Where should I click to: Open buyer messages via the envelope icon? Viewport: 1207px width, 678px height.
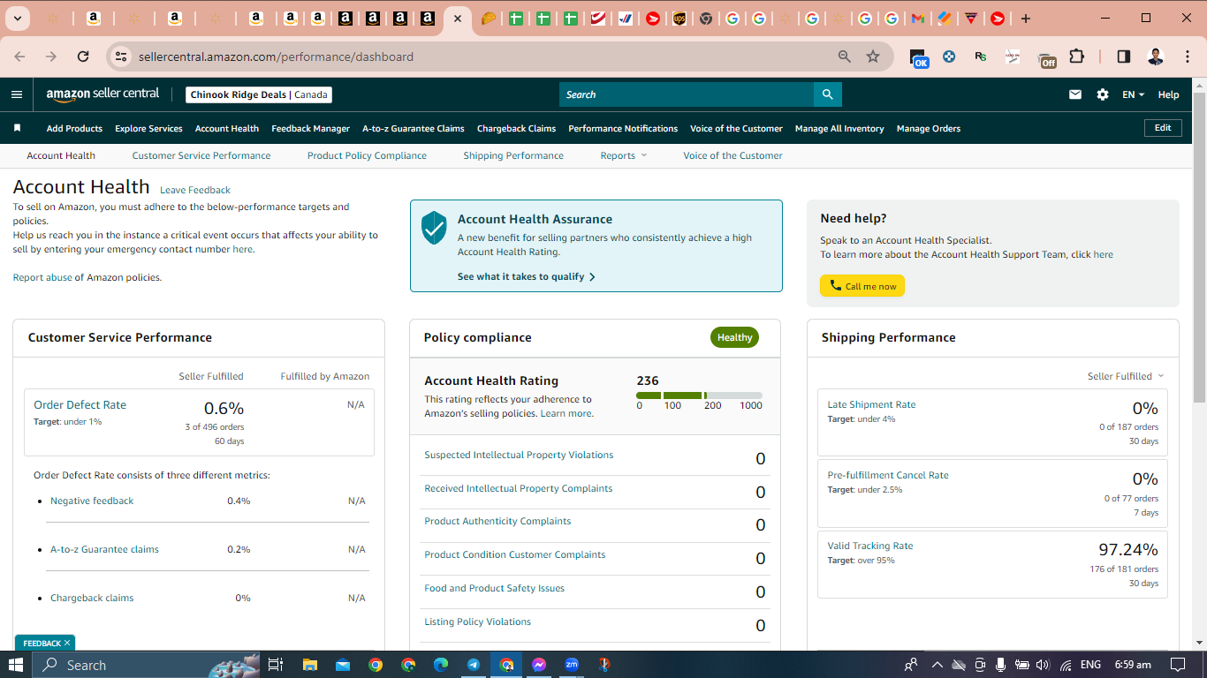pos(1075,94)
